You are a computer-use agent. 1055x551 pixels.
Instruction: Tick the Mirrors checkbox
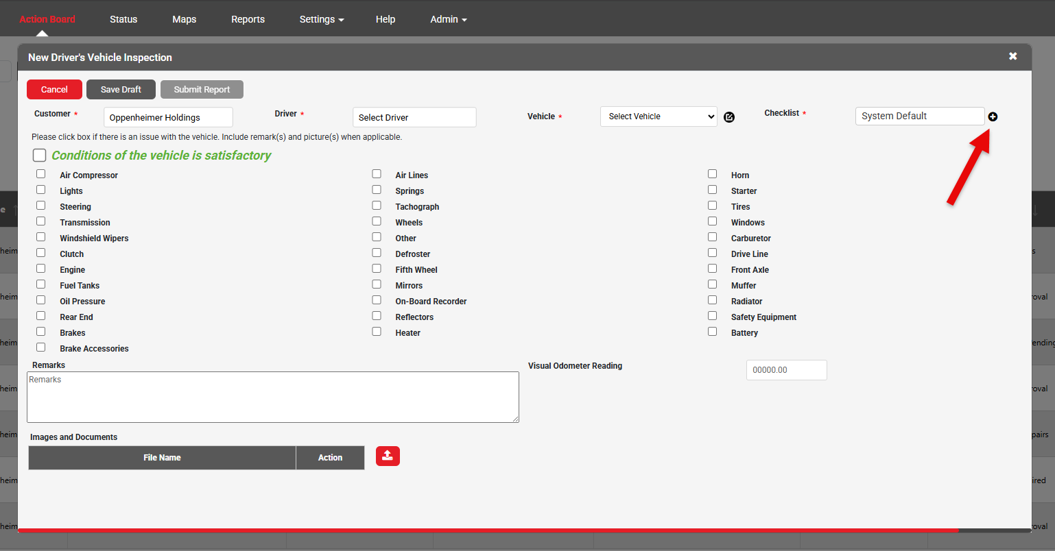click(377, 284)
